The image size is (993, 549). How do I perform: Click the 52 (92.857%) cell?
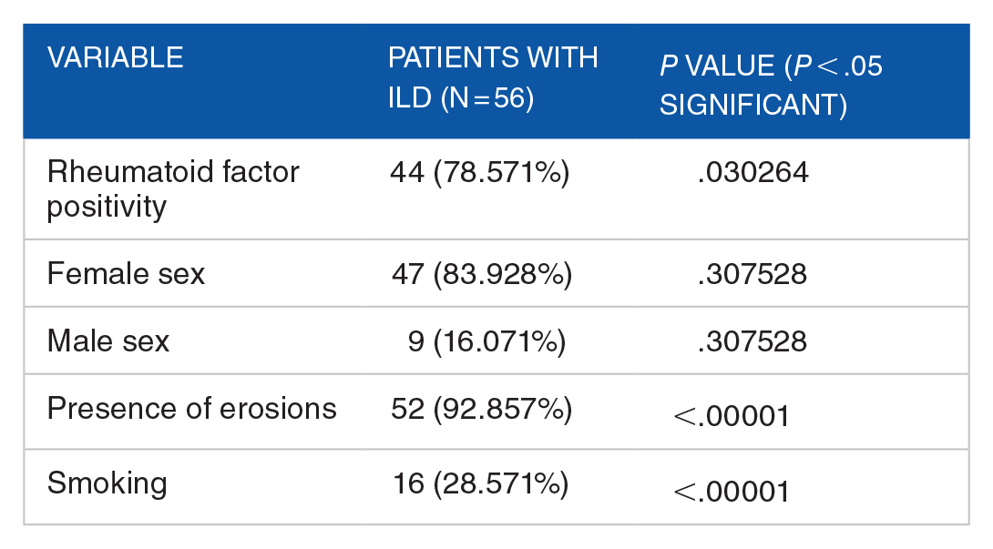coord(481,409)
